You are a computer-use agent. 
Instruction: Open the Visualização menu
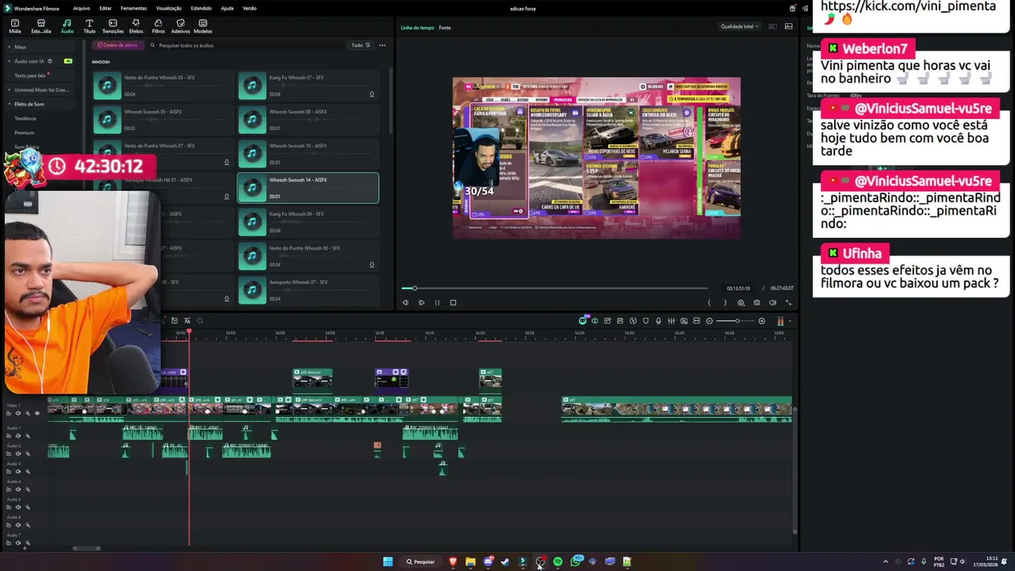169,8
